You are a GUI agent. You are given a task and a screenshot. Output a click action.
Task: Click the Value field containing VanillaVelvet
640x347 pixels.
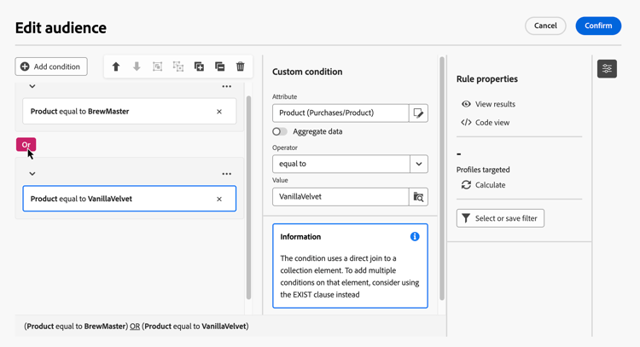(340, 197)
